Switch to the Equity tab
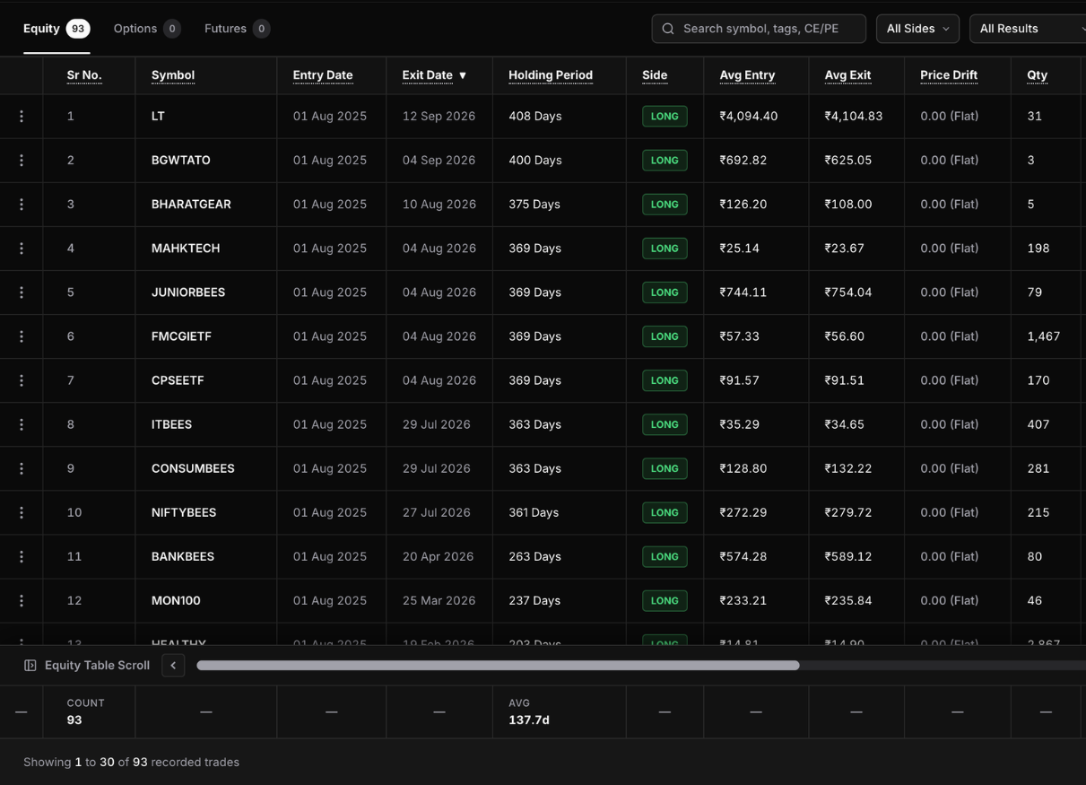1086x785 pixels. coord(56,29)
